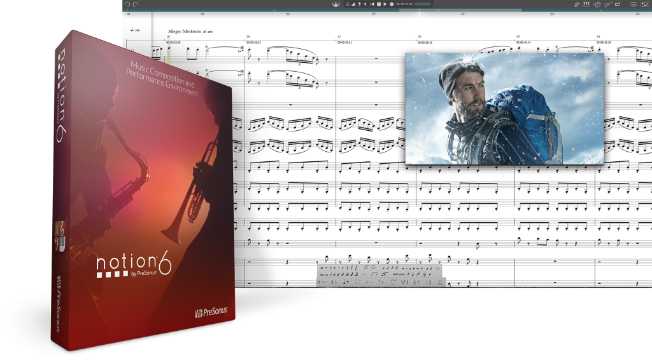Click the transport timecode display
Viewport: 652px width, 362px height.
click(x=404, y=4)
